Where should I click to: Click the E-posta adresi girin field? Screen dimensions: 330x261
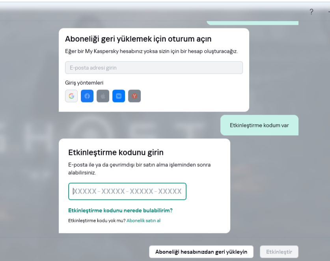coord(154,67)
